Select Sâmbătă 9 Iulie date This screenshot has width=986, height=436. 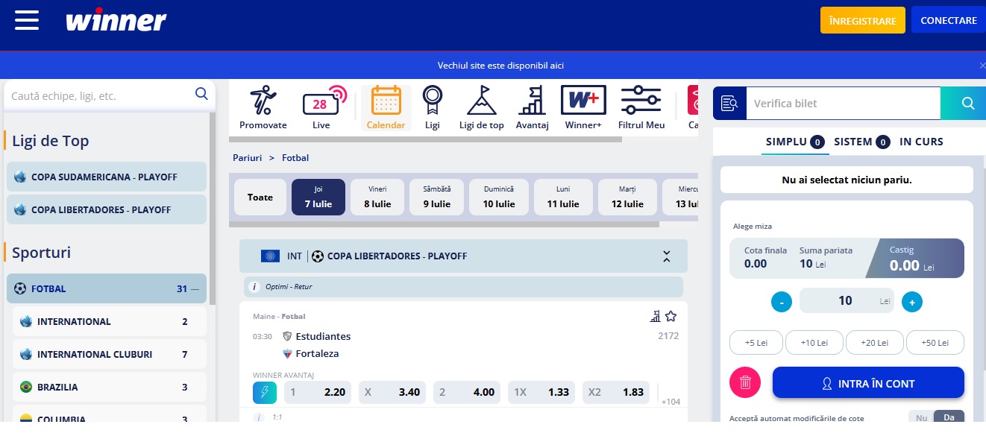pyautogui.click(x=436, y=198)
